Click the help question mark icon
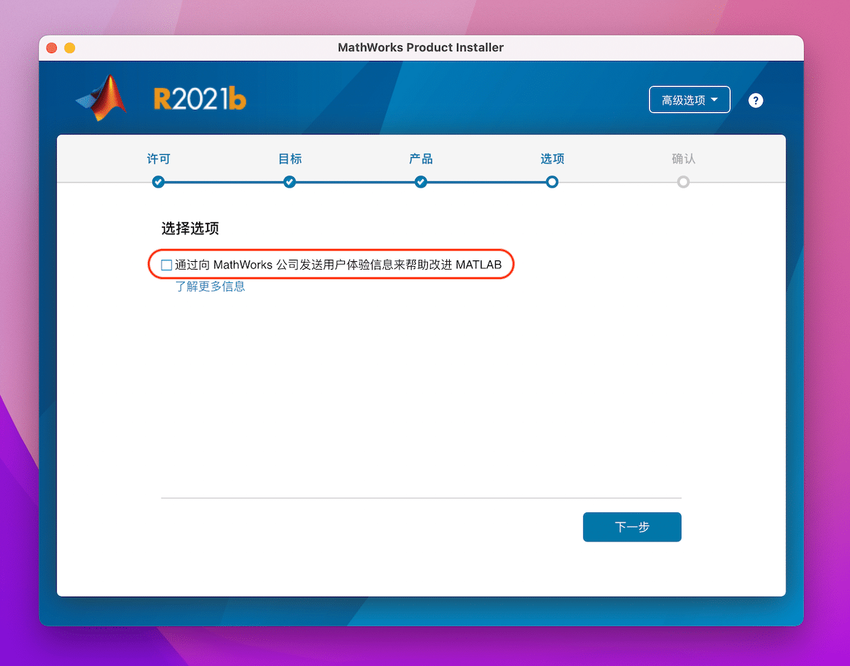Screen dimensions: 850x666 (756, 101)
